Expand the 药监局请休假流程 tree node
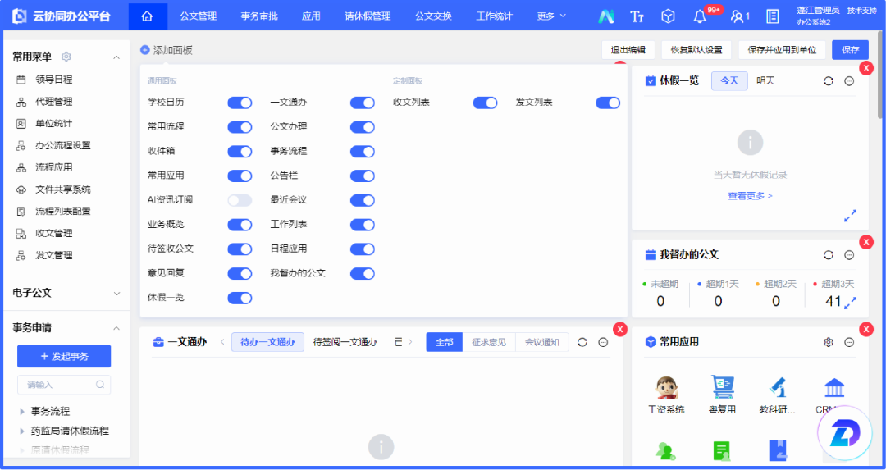Viewport: 886px width, 470px height. pos(23,431)
